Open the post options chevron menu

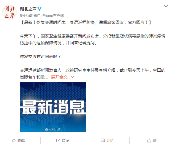(166, 6)
